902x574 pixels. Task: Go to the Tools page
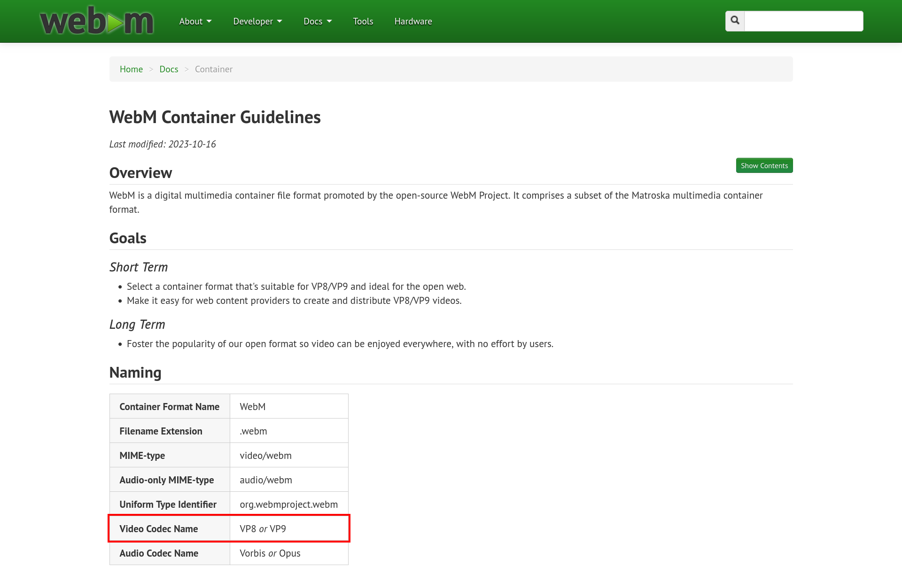pos(363,21)
